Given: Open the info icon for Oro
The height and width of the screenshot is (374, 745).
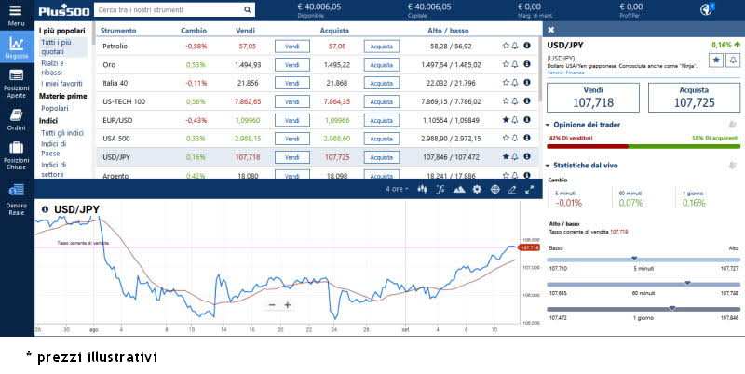Looking at the screenshot, I should click(x=527, y=65).
